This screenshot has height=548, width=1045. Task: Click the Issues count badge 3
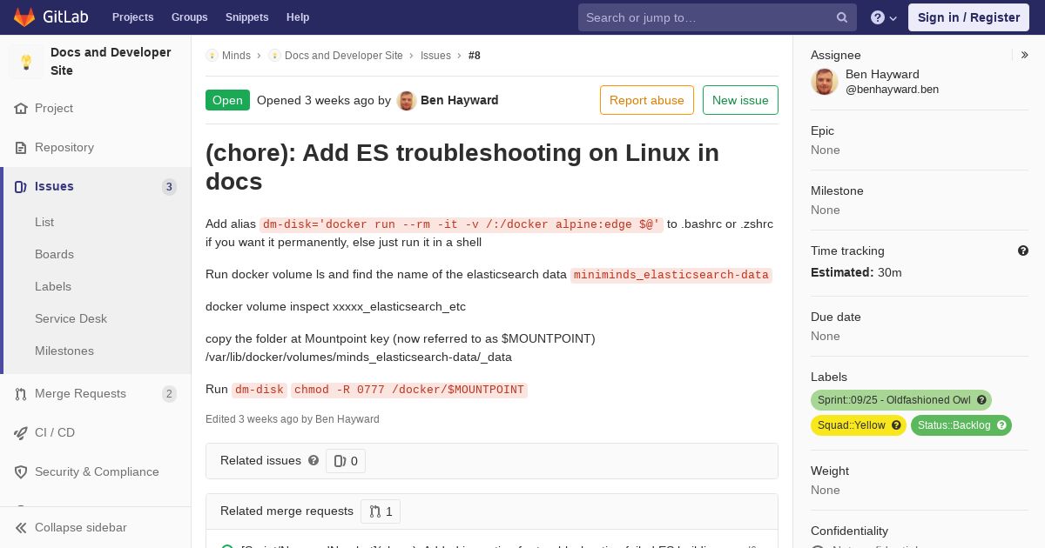pyautogui.click(x=169, y=186)
